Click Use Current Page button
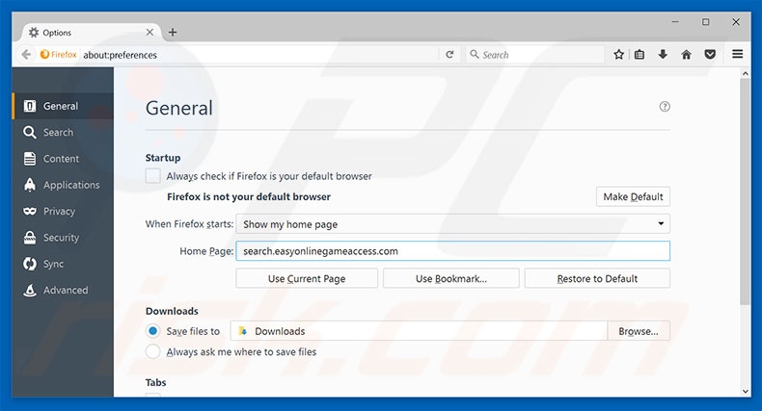The width and height of the screenshot is (762, 411). pyautogui.click(x=307, y=279)
